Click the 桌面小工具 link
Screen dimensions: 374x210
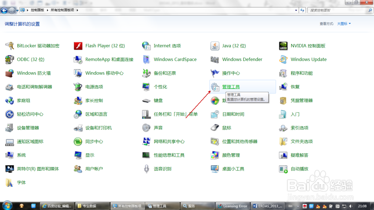[233, 169]
